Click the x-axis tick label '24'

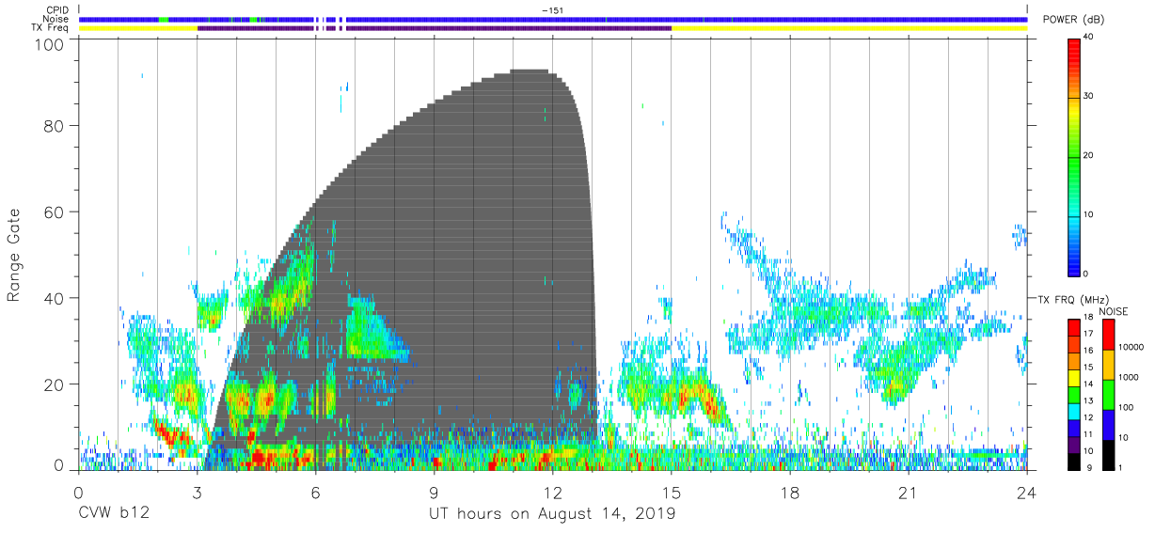coord(1027,494)
